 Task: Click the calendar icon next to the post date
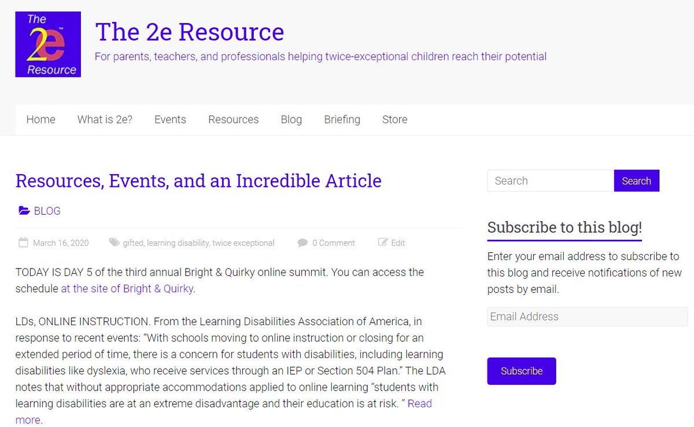coord(23,242)
